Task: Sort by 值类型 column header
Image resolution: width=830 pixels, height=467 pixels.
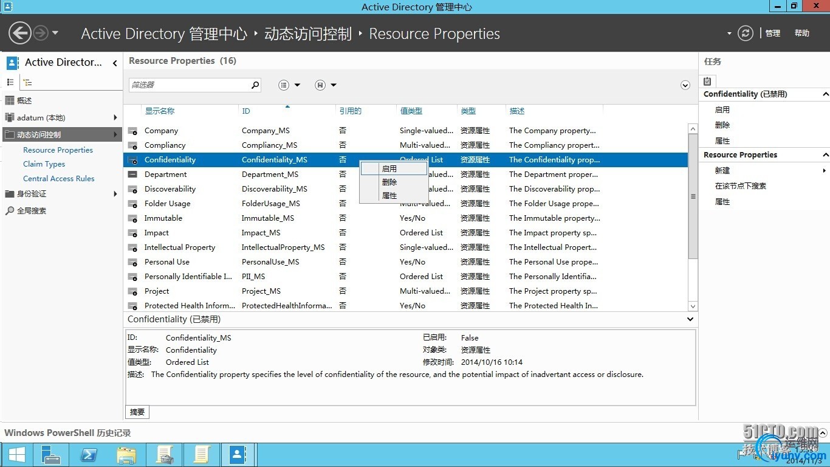Action: (x=411, y=111)
